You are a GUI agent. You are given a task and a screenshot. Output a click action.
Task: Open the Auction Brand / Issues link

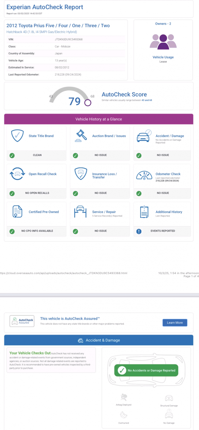coord(109,136)
